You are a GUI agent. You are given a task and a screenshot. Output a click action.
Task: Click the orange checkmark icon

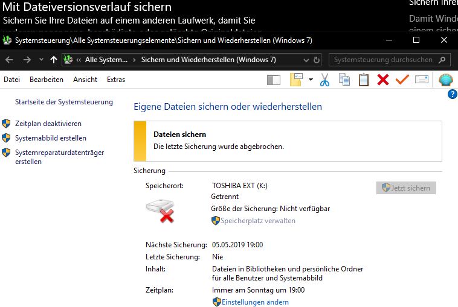tap(402, 79)
